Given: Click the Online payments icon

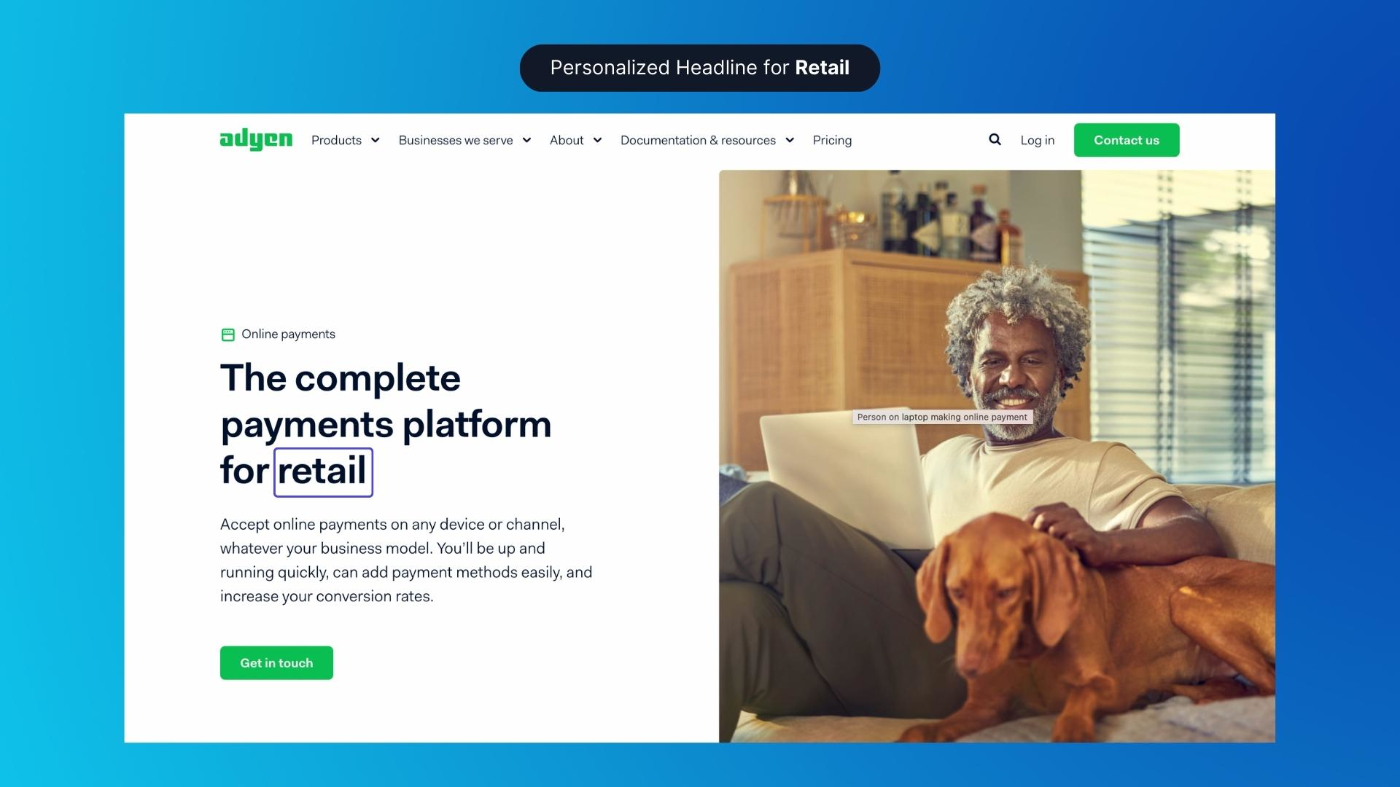Looking at the screenshot, I should (x=228, y=334).
